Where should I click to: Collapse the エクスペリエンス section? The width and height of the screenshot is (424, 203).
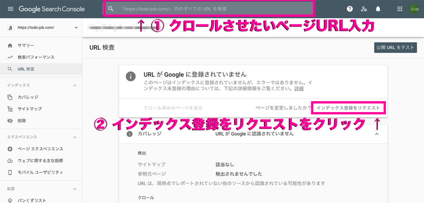pyautogui.click(x=75, y=137)
